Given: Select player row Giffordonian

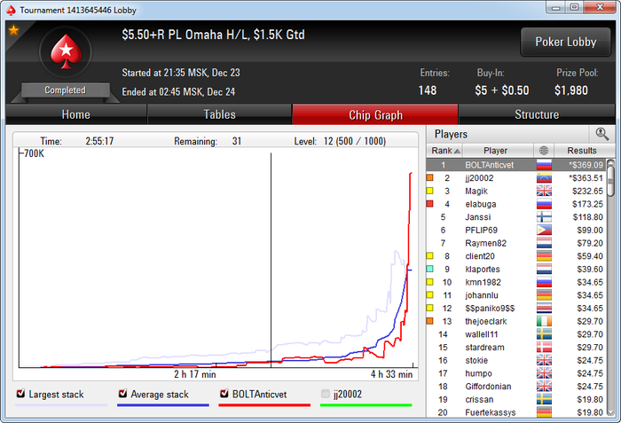Looking at the screenshot, I should 516,387.
